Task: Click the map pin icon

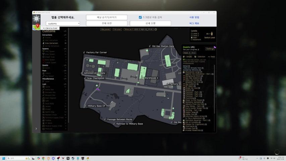Action: [36, 26]
